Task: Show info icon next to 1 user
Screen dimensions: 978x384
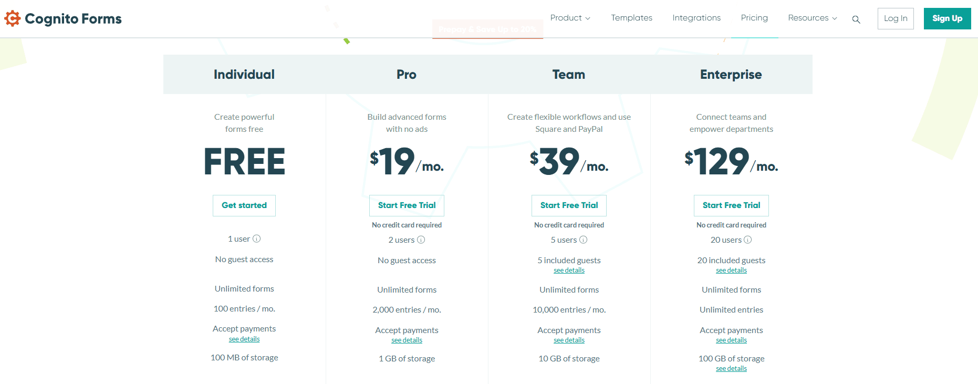Action: tap(257, 238)
